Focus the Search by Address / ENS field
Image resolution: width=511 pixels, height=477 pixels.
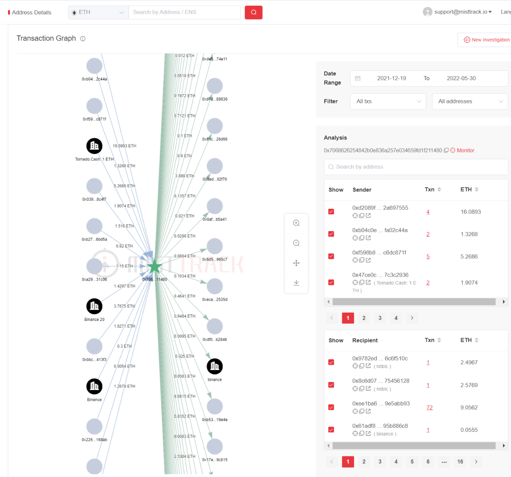point(184,12)
